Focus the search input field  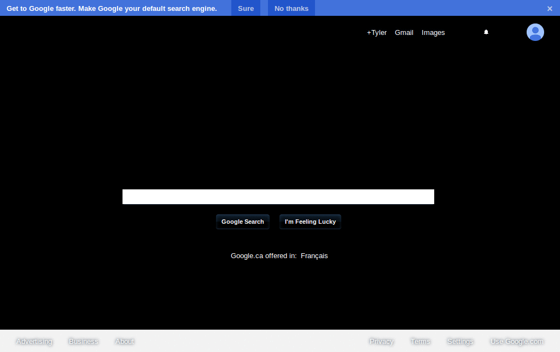click(x=278, y=196)
